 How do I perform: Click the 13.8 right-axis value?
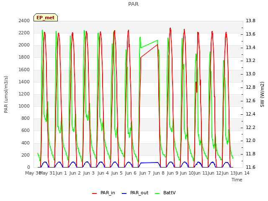click(x=250, y=21)
